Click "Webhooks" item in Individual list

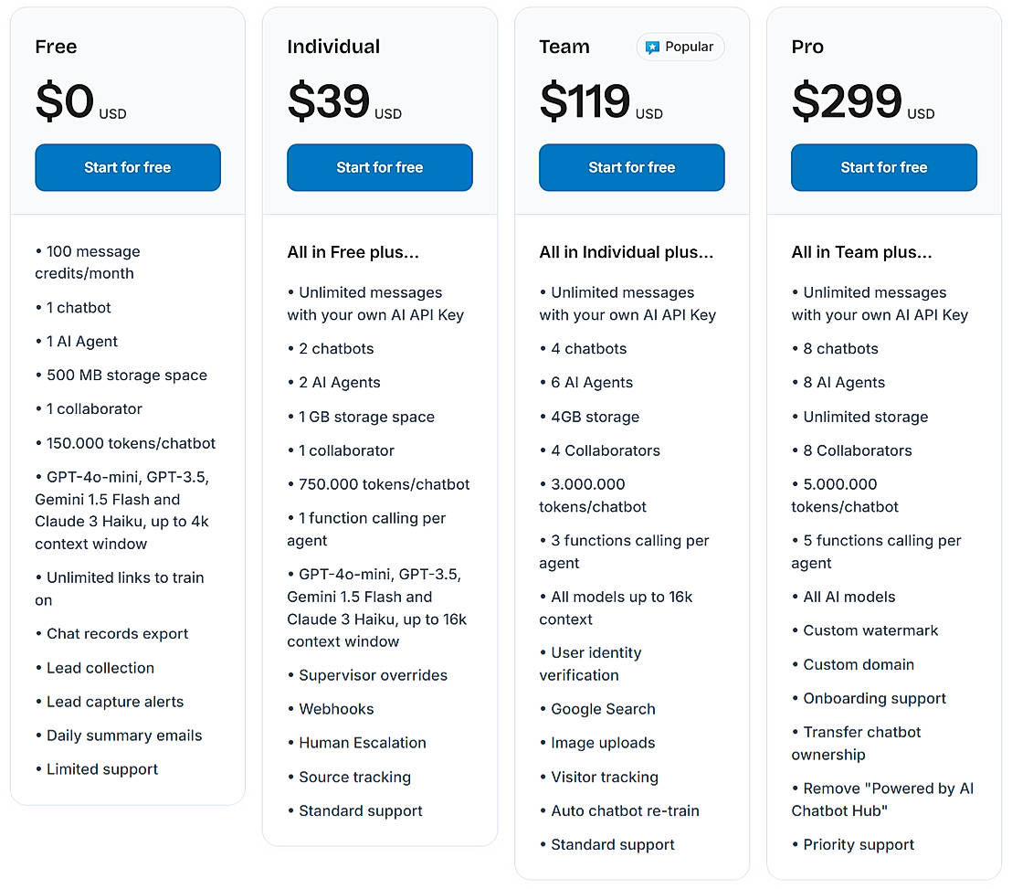pos(336,709)
